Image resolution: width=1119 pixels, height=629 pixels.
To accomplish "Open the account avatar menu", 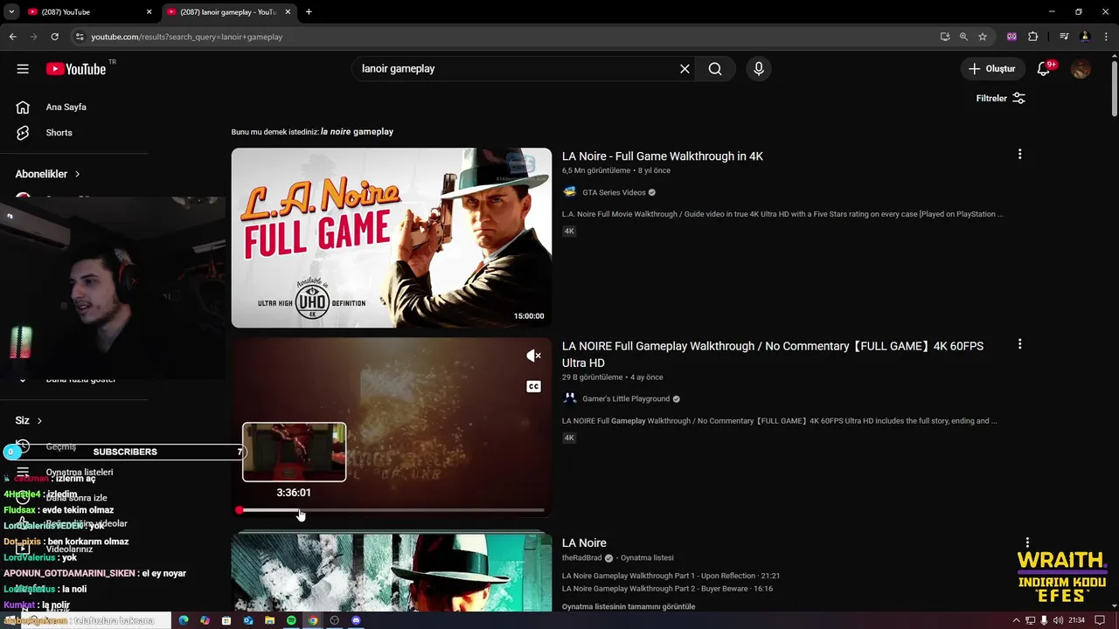I will [x=1081, y=69].
